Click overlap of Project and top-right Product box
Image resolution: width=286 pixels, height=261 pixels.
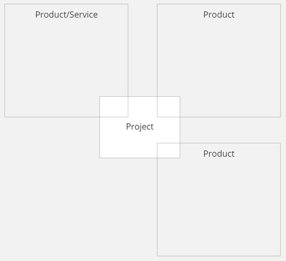coord(168,107)
